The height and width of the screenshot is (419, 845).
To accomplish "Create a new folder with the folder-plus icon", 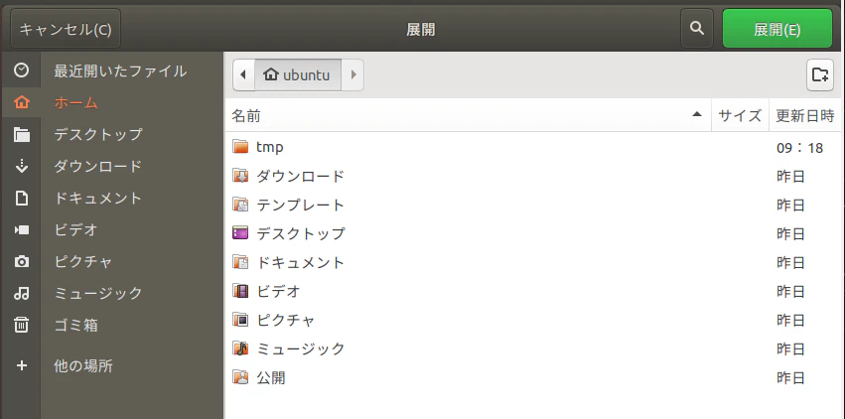I will [x=819, y=74].
